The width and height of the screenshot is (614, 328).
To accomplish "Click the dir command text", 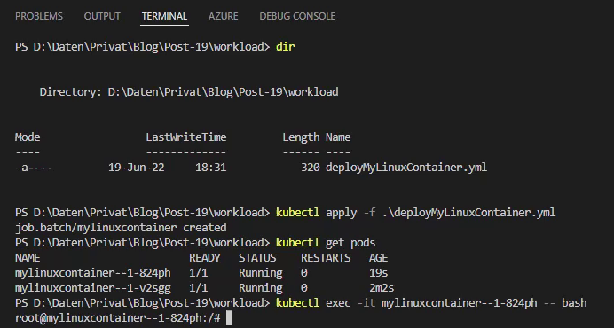I will [x=286, y=47].
